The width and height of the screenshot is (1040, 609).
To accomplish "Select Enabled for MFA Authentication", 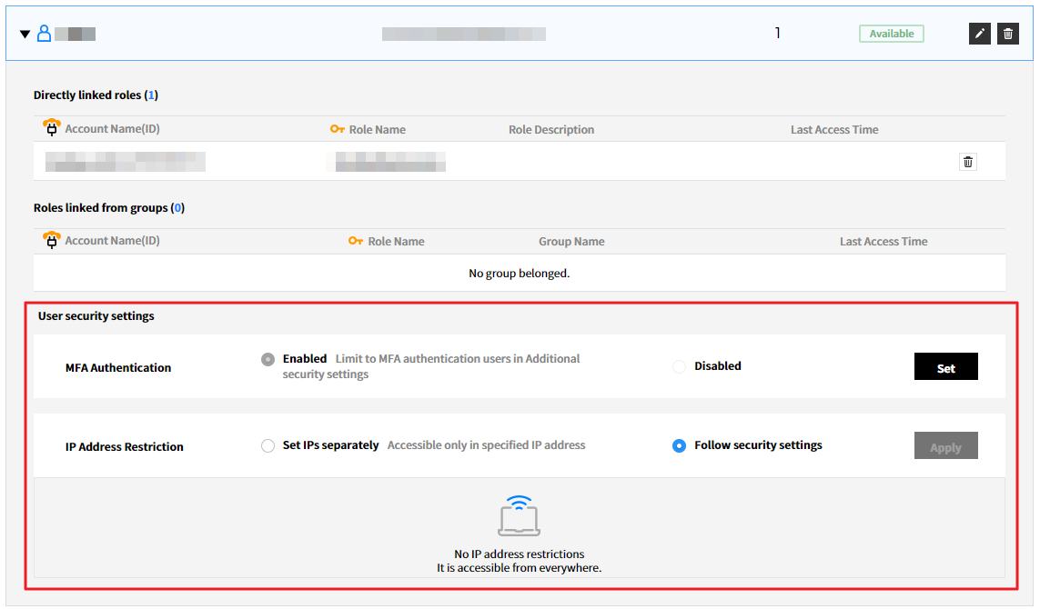I will [x=268, y=359].
